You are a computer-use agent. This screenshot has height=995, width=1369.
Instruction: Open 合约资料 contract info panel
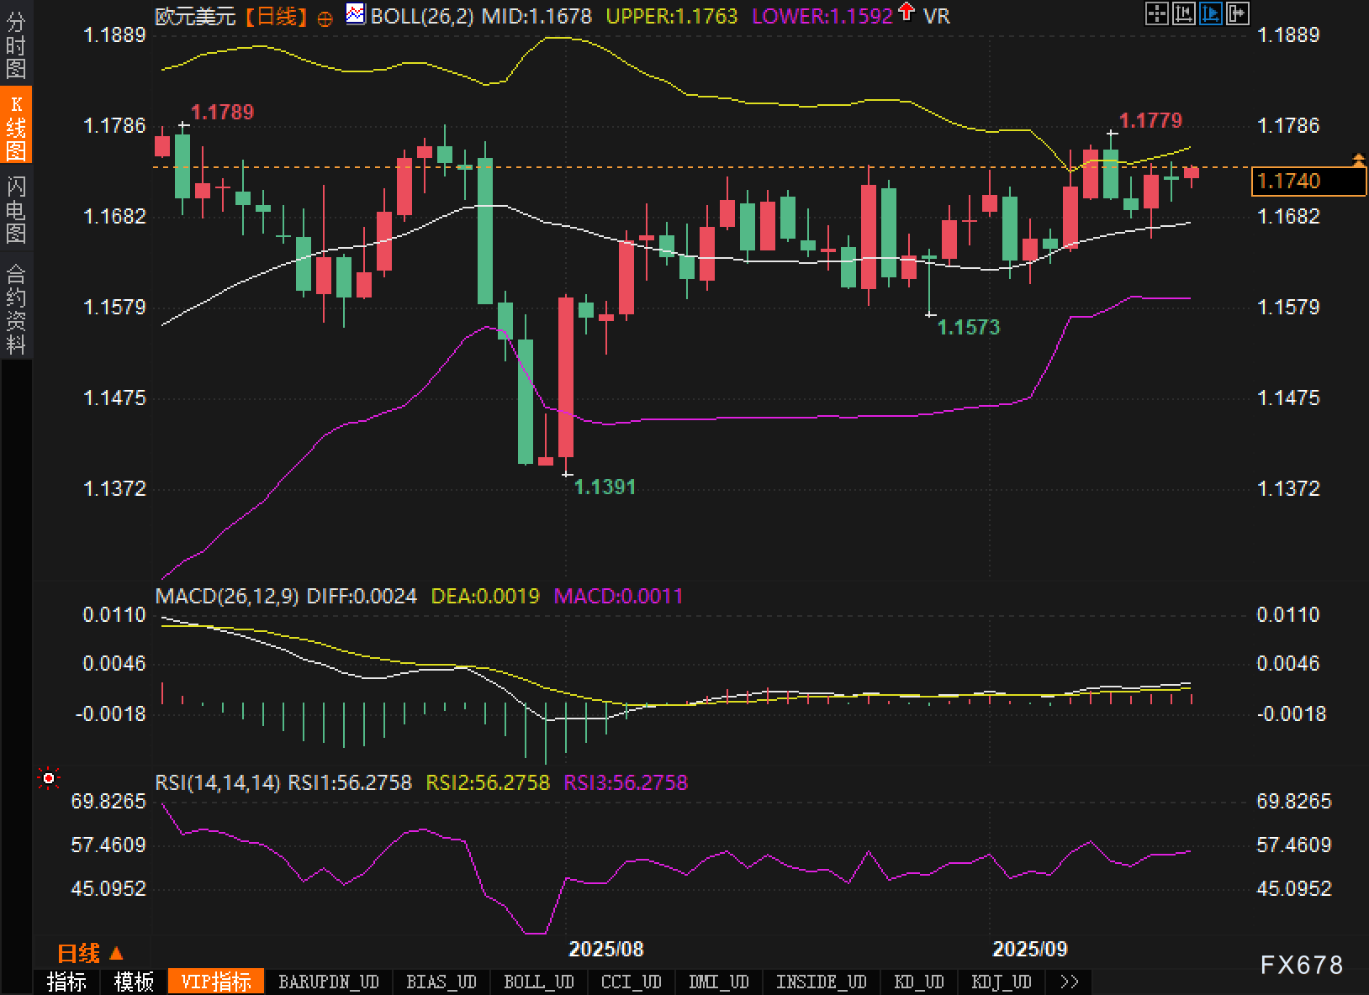16,308
